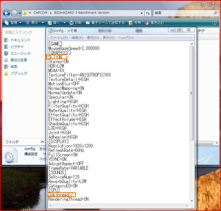Click the 共有 share toolbar button

click(x=135, y=23)
